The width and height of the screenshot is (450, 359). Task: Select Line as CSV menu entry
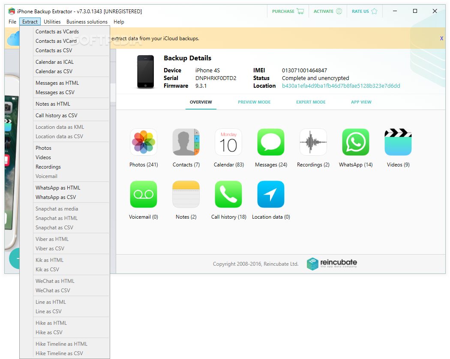pyautogui.click(x=65, y=312)
